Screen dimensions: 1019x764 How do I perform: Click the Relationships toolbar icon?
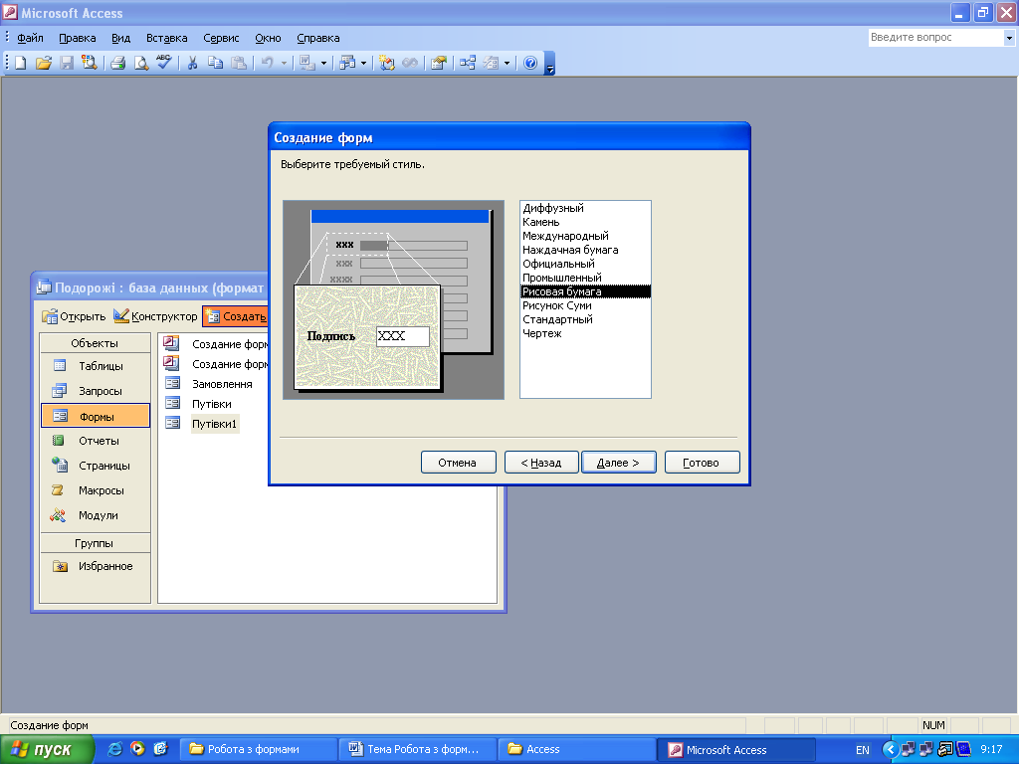(468, 63)
